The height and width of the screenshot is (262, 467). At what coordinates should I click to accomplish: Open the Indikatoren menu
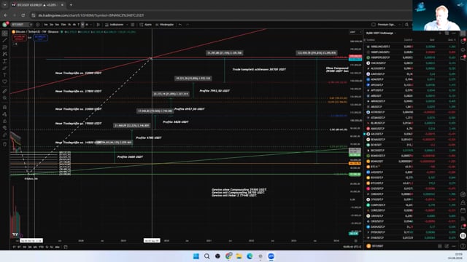point(114,25)
